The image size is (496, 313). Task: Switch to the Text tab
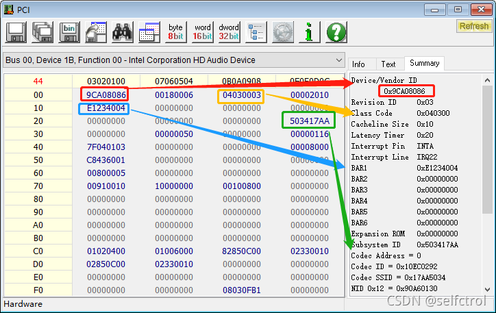click(x=388, y=64)
